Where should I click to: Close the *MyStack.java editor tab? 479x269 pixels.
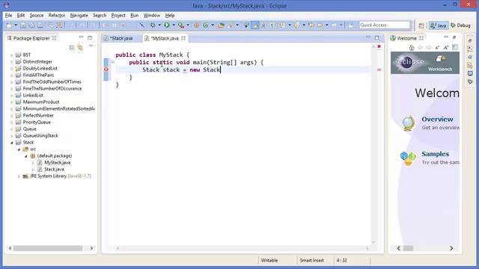click(183, 38)
